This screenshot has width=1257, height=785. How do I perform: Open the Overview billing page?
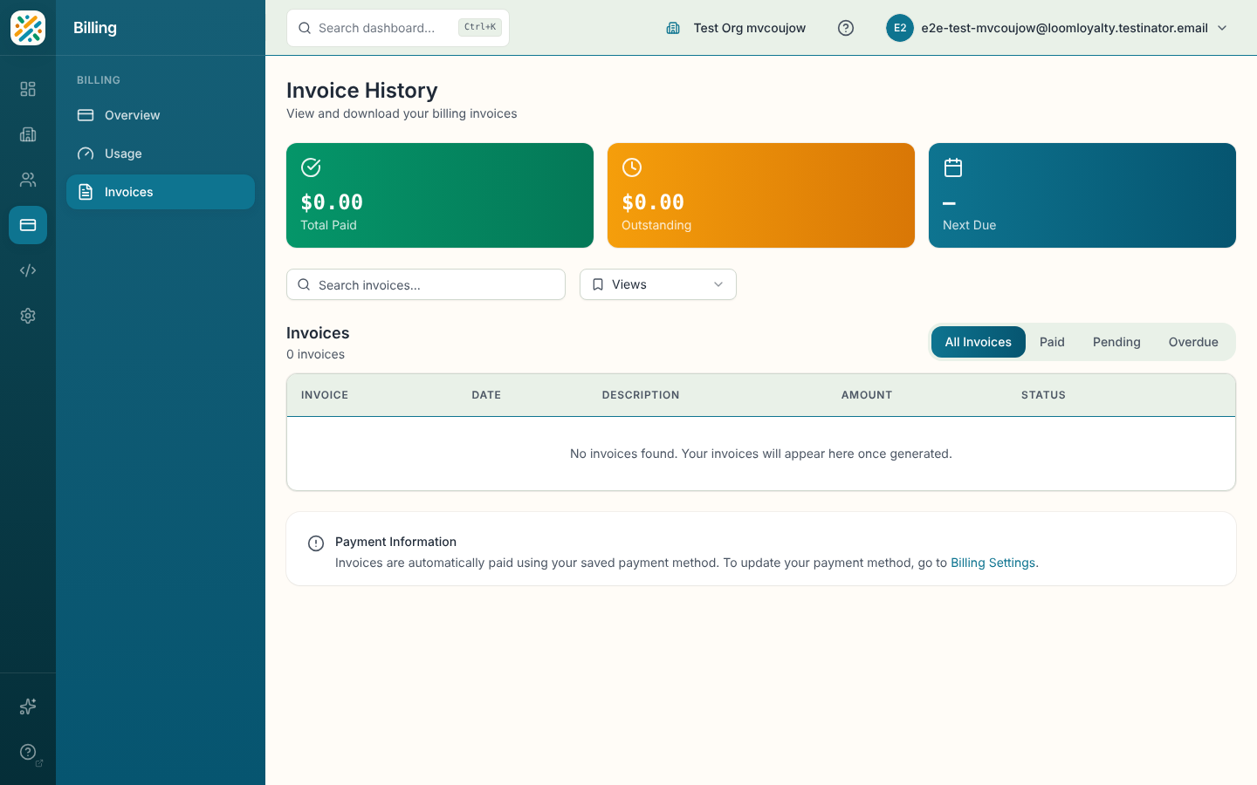161,115
